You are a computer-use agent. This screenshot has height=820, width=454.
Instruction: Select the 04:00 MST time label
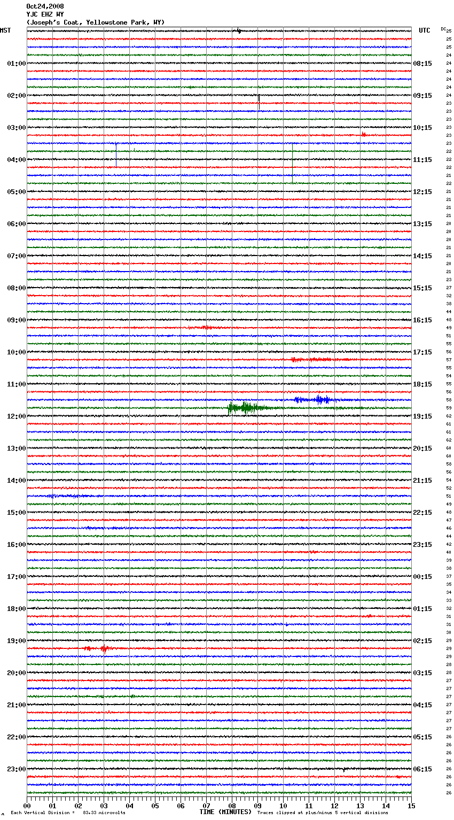(17, 160)
